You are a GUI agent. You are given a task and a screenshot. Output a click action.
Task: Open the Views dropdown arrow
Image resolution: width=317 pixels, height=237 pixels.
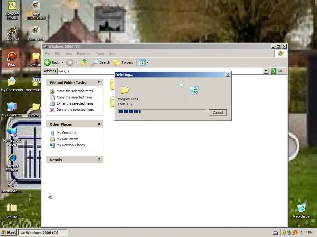pos(148,62)
